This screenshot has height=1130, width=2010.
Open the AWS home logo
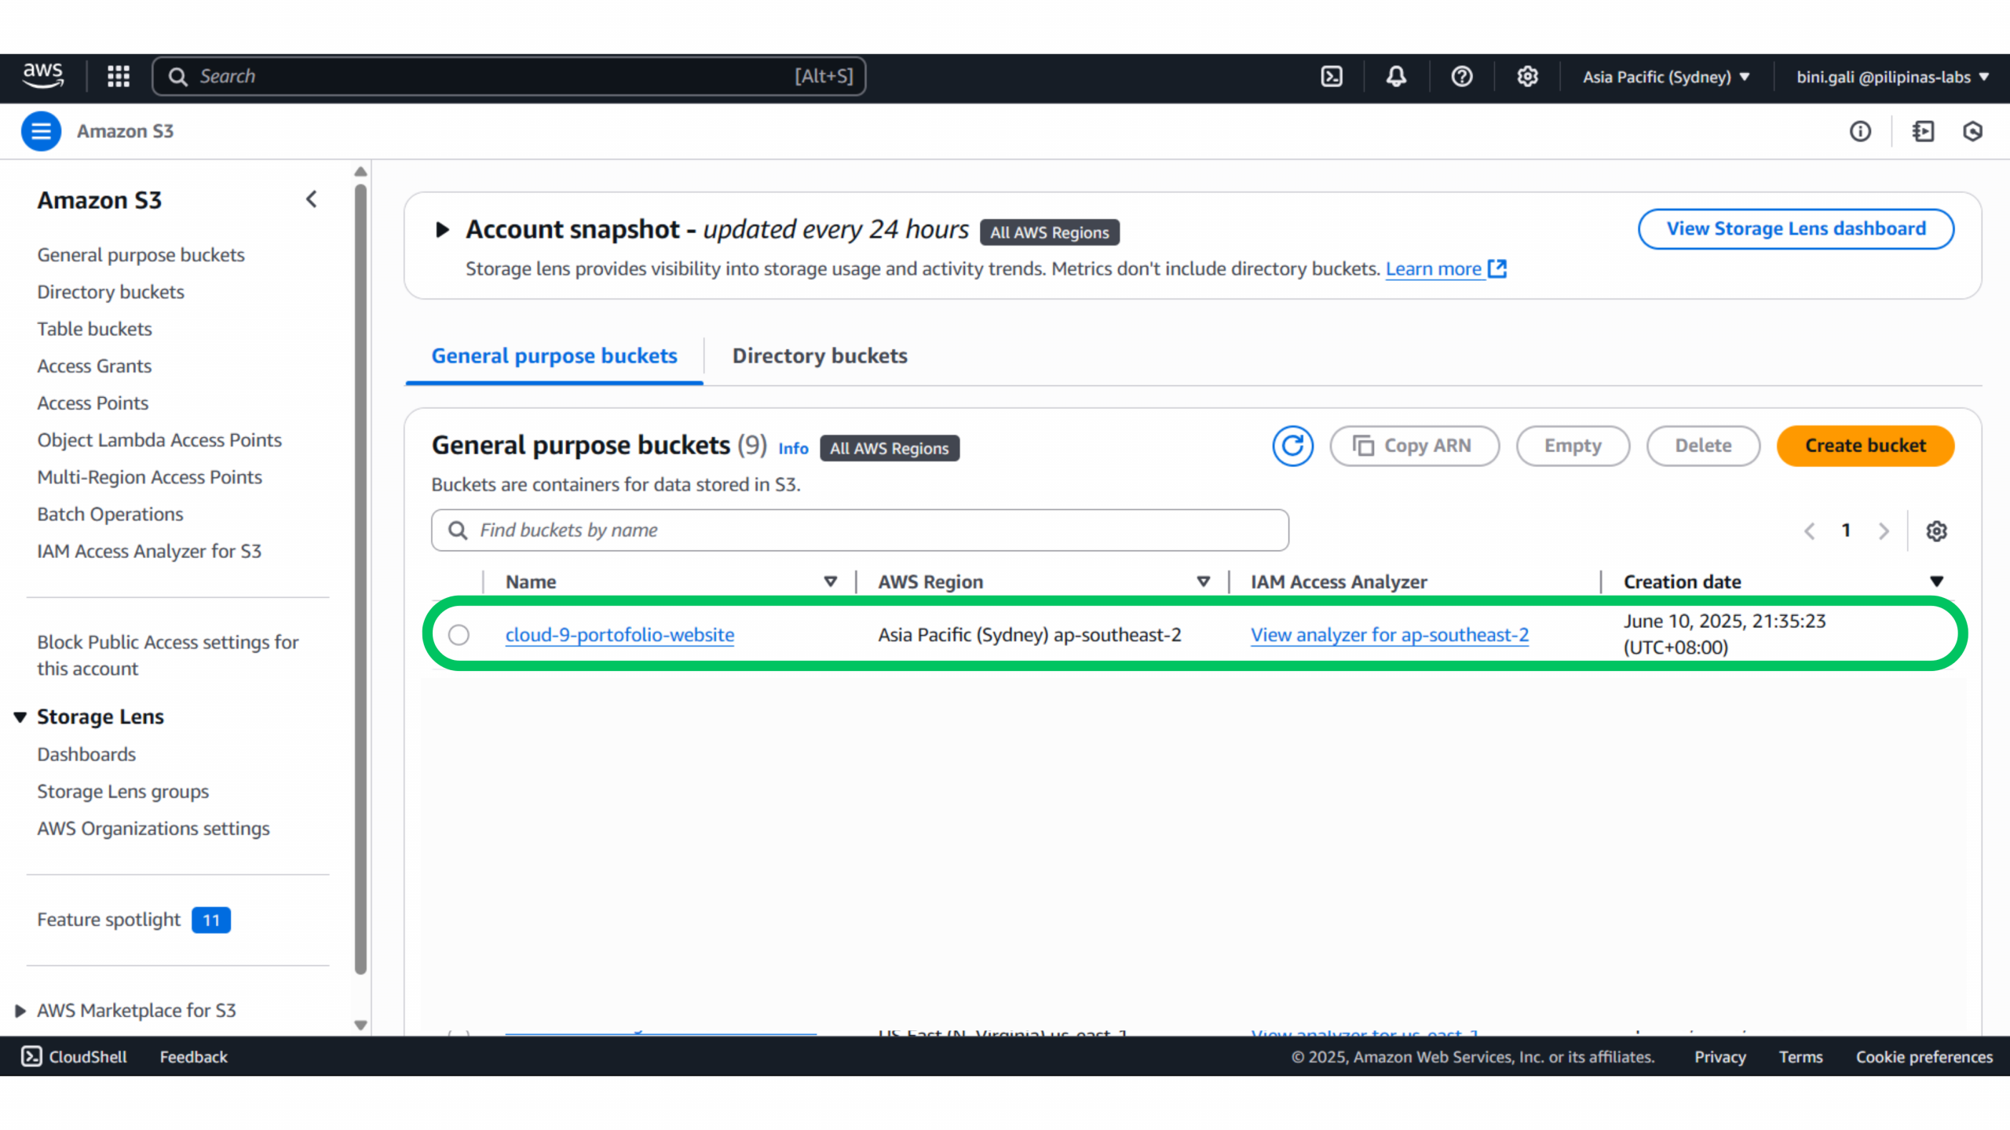pos(42,76)
